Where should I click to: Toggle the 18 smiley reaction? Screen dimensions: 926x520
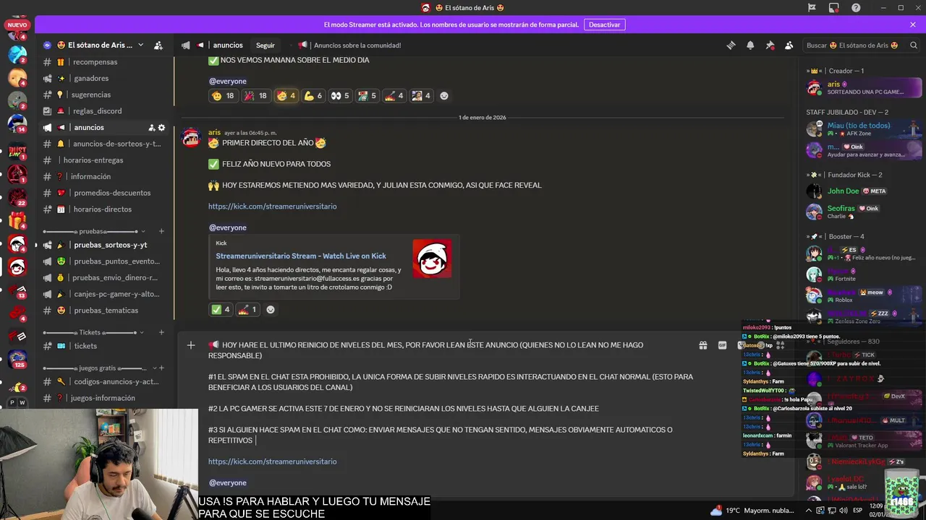click(x=223, y=95)
